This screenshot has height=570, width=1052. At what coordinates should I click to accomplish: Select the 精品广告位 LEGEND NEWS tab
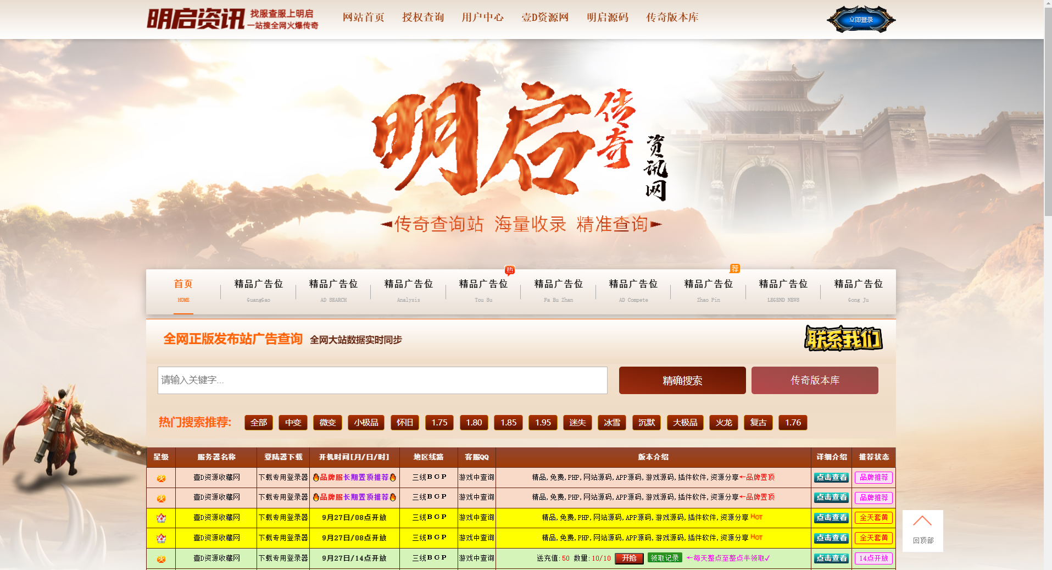coord(783,291)
